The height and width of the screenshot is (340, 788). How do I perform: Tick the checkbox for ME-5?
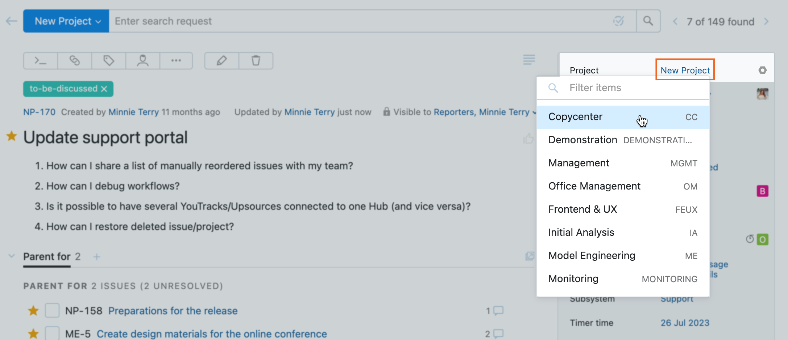tap(52, 333)
